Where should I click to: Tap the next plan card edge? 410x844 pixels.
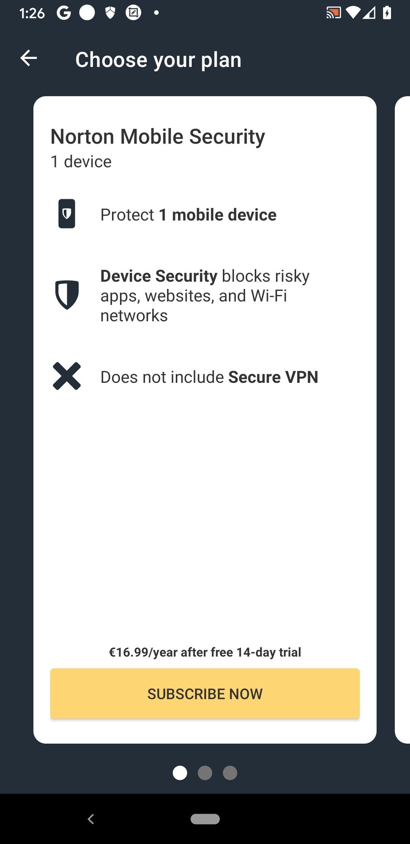402,418
